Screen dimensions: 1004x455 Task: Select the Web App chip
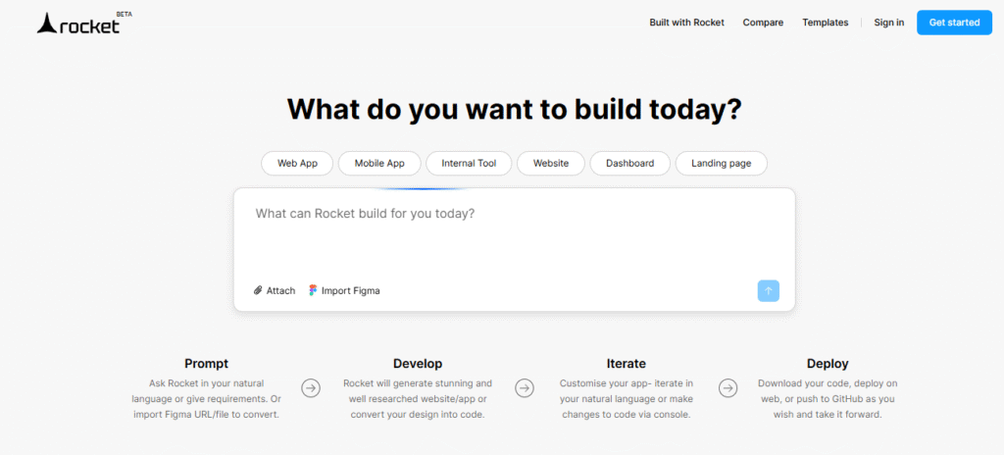point(297,164)
